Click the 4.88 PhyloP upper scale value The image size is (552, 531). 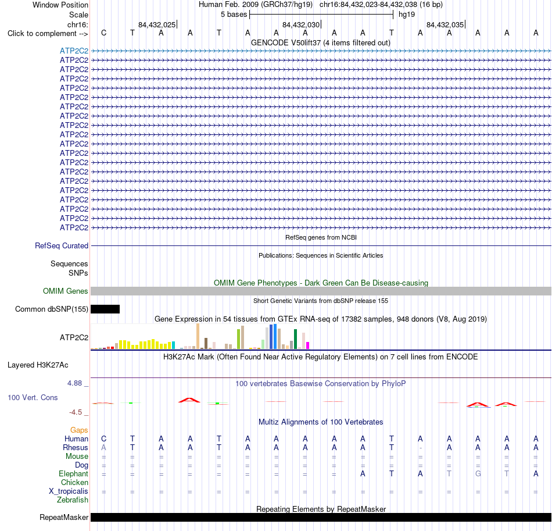point(74,383)
